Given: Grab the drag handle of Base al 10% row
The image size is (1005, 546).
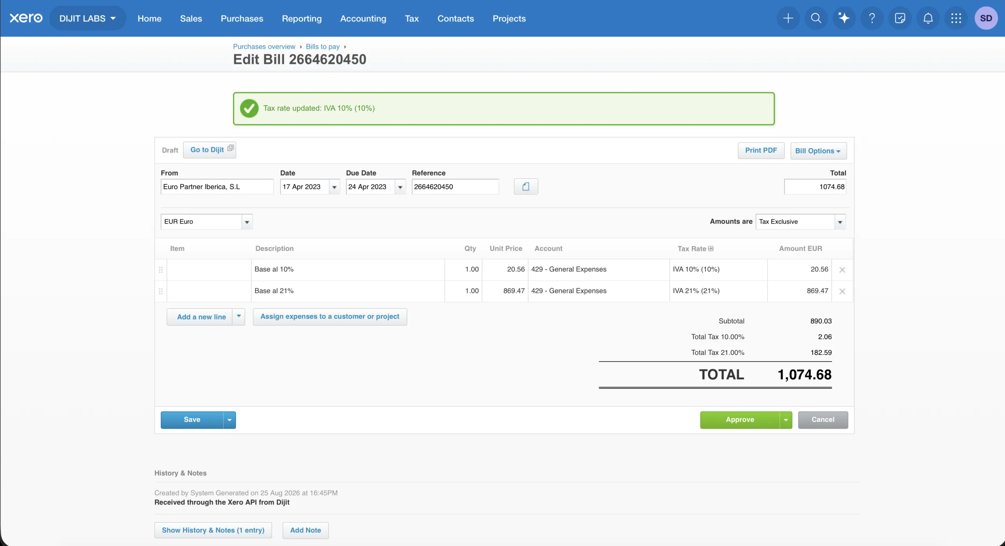Looking at the screenshot, I should coord(161,270).
